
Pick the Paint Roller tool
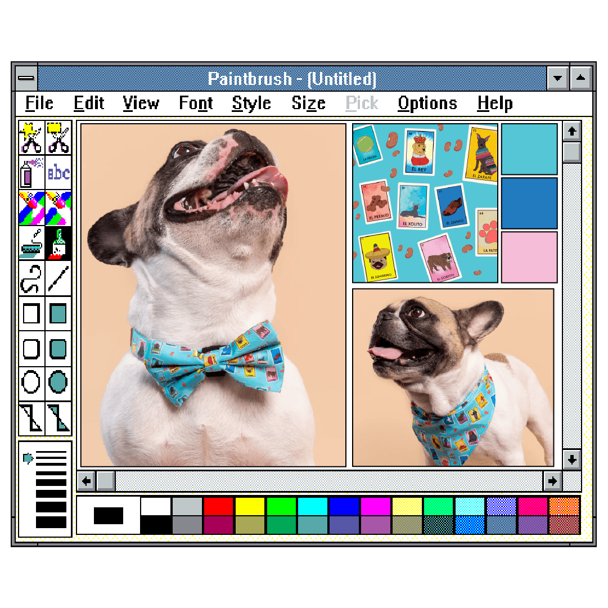tap(32, 243)
